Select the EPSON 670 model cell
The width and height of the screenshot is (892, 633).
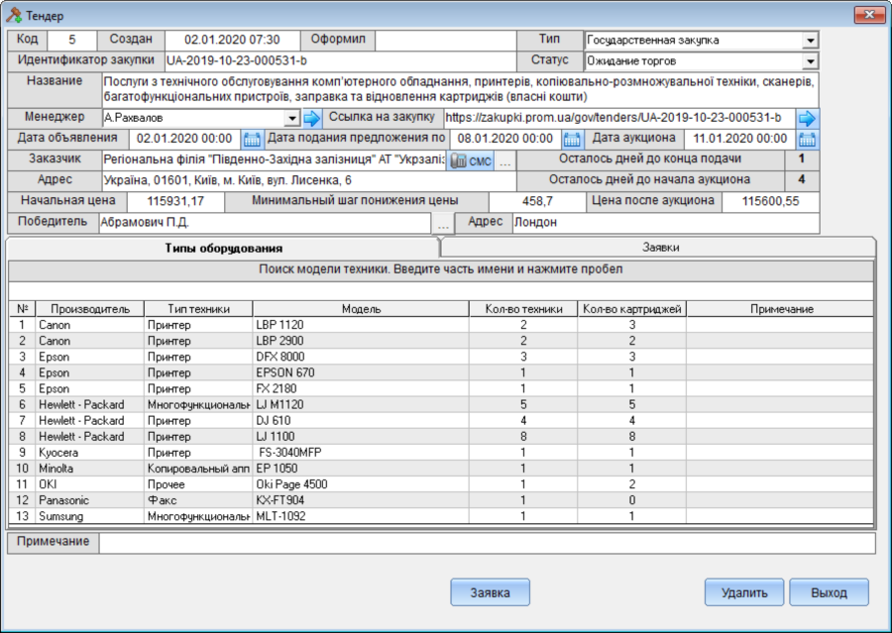(361, 373)
